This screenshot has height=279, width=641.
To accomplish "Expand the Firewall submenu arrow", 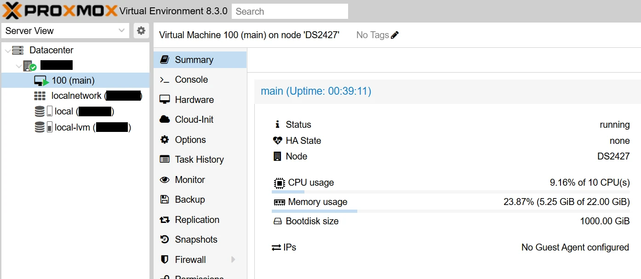I will coord(233,260).
